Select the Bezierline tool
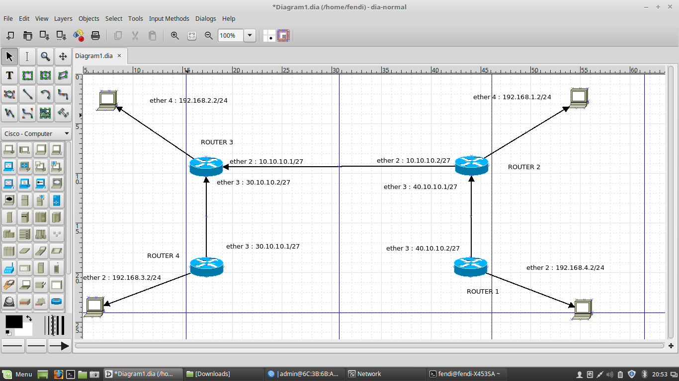679x381 pixels. coord(27,113)
